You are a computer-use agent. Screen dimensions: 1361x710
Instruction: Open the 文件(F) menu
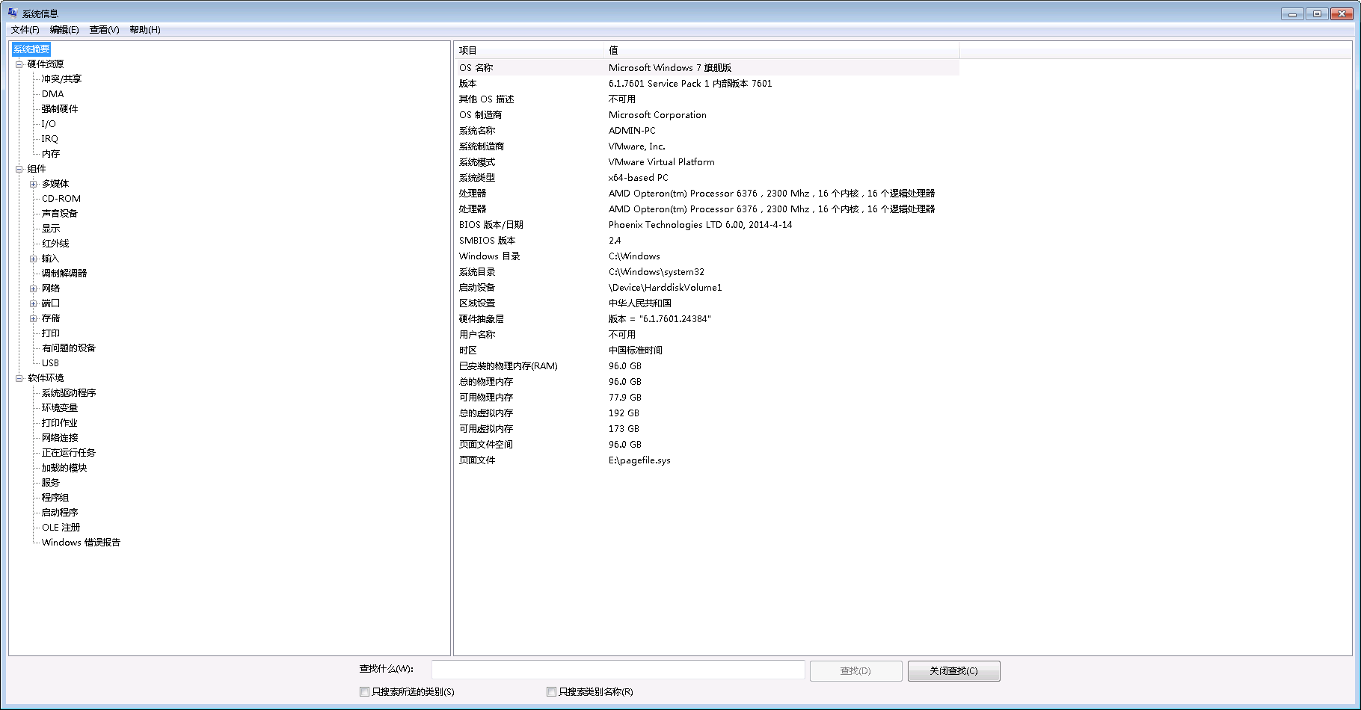25,30
